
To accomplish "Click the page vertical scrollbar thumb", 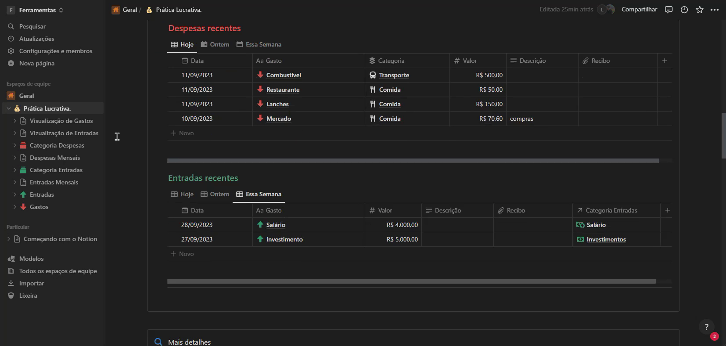I will [x=723, y=136].
